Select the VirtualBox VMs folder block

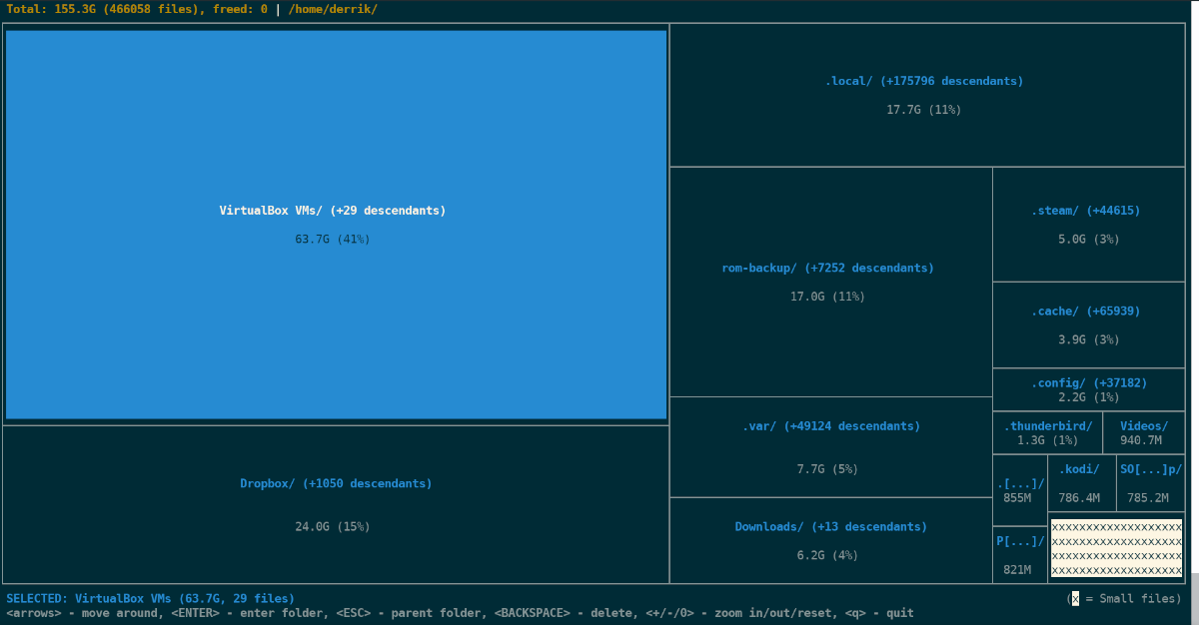tap(336, 225)
